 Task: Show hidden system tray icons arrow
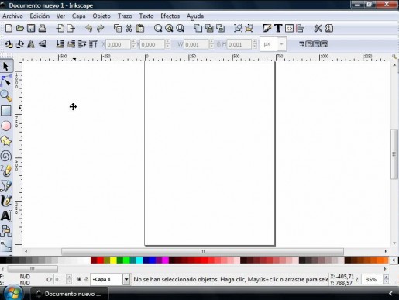[x=390, y=293]
